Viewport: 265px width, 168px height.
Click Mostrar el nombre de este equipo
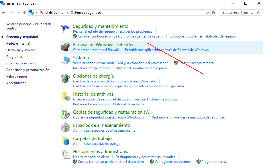(141, 68)
